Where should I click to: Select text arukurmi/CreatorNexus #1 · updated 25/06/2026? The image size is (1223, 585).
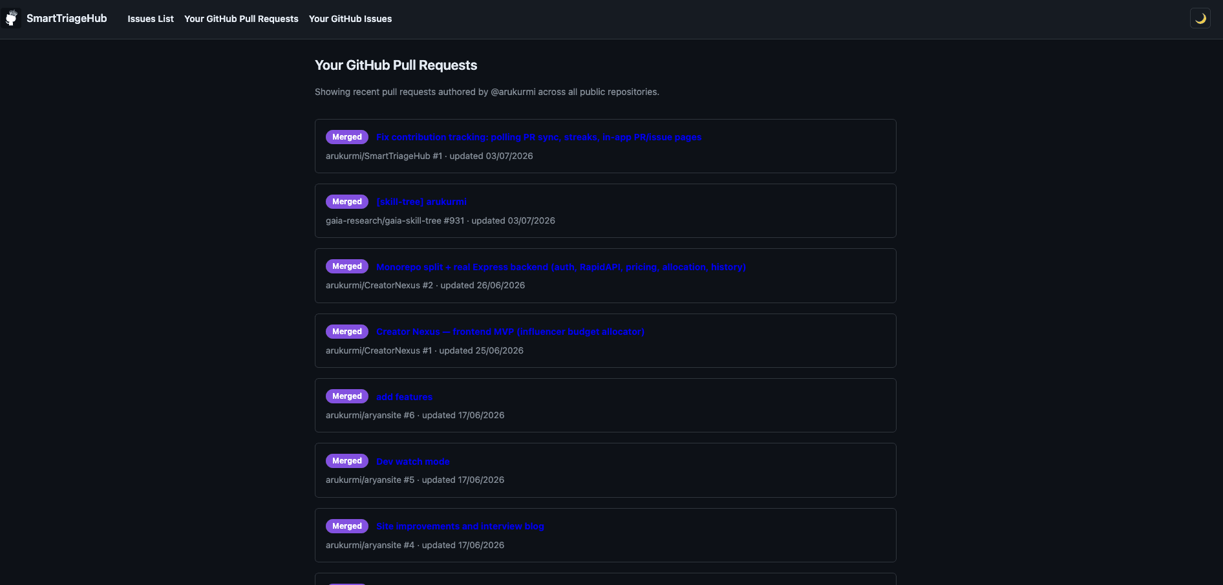[x=425, y=350]
